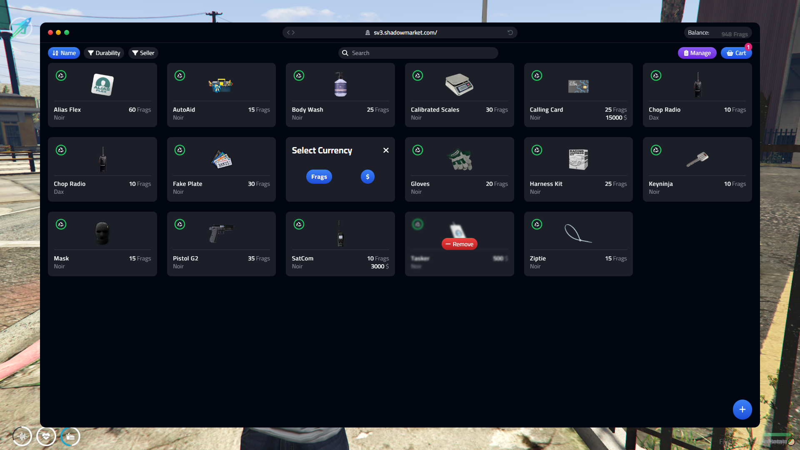This screenshot has width=800, height=450.
Task: Click the Balance Frags display
Action: click(x=718, y=33)
